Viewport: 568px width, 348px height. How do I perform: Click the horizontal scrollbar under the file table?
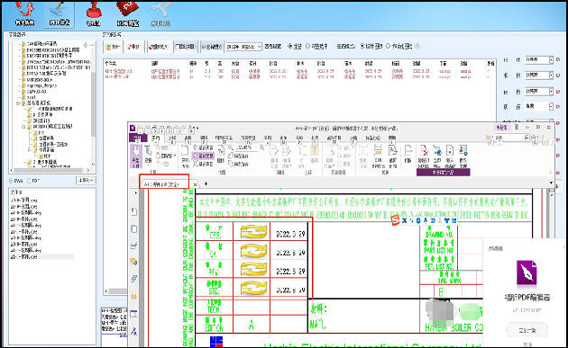(116, 291)
